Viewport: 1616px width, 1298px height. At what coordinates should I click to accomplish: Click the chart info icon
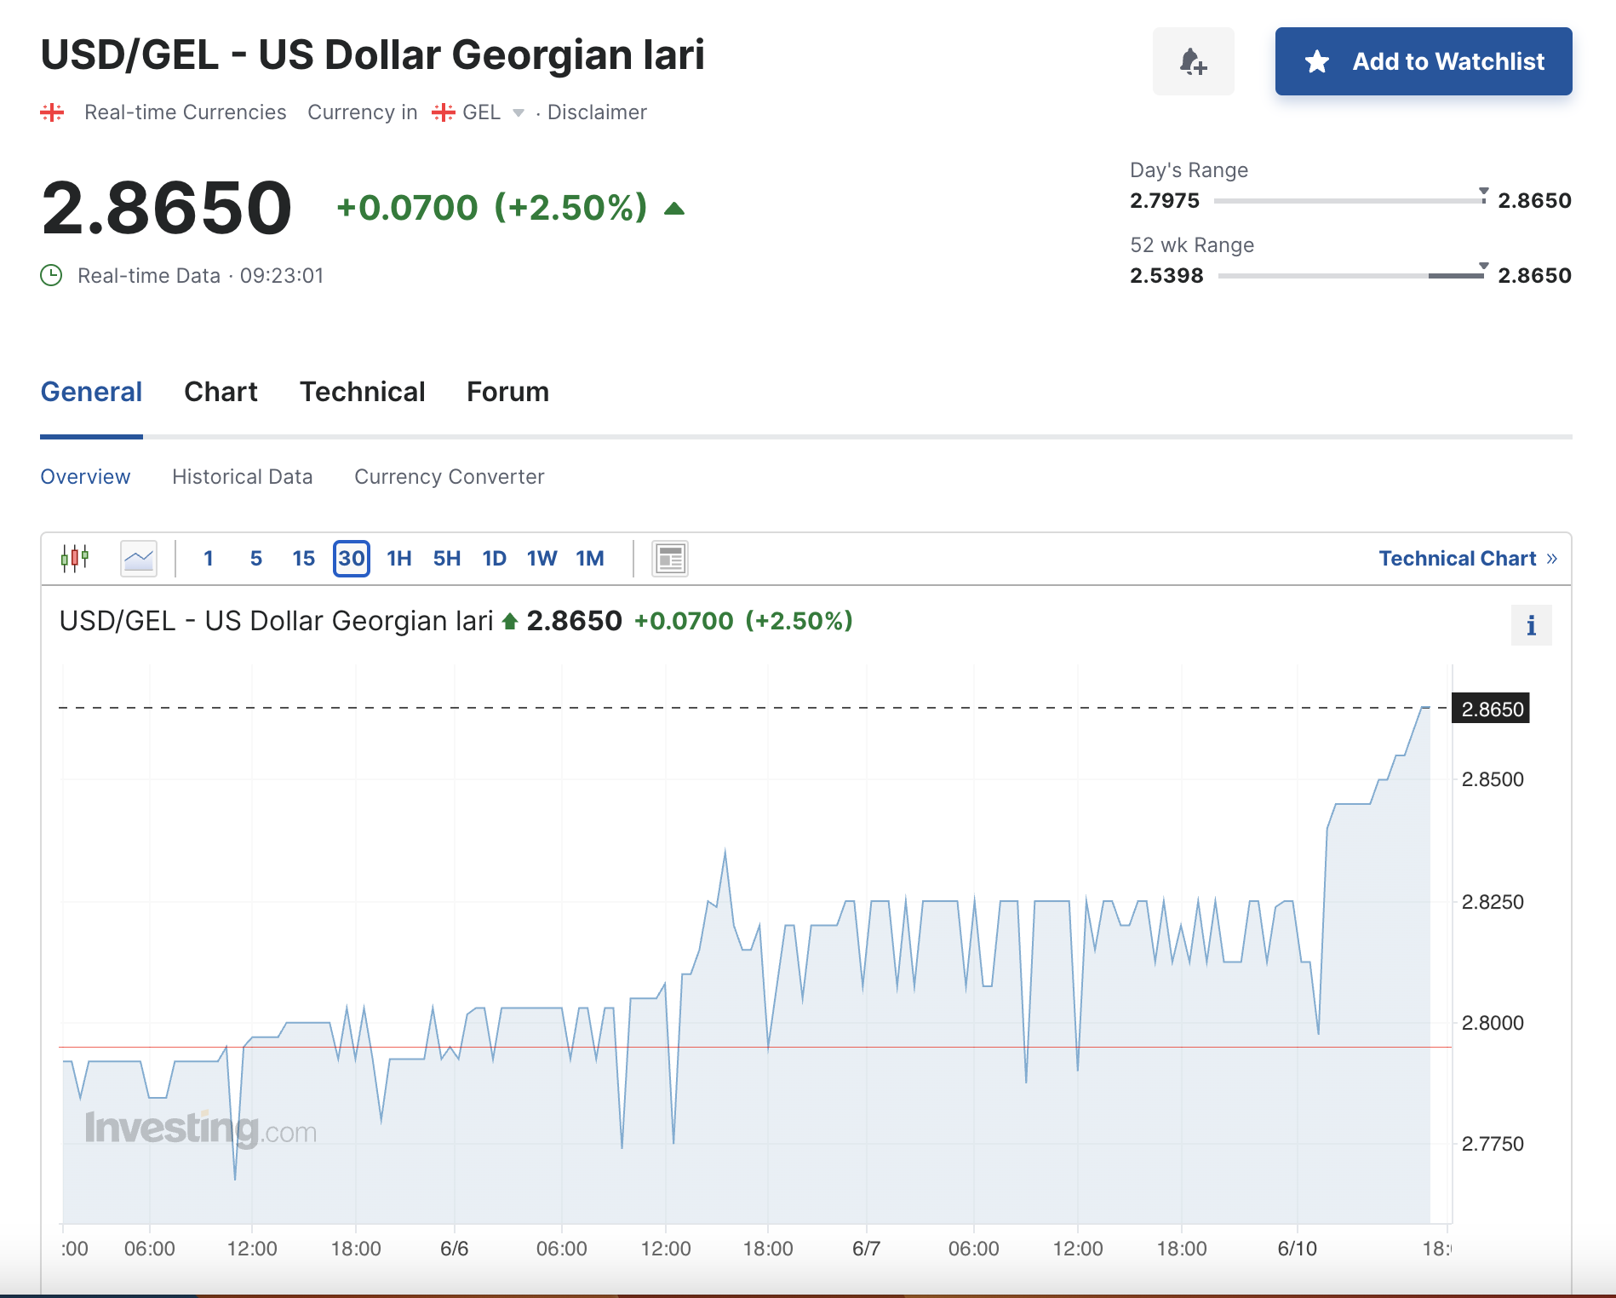coord(1531,624)
